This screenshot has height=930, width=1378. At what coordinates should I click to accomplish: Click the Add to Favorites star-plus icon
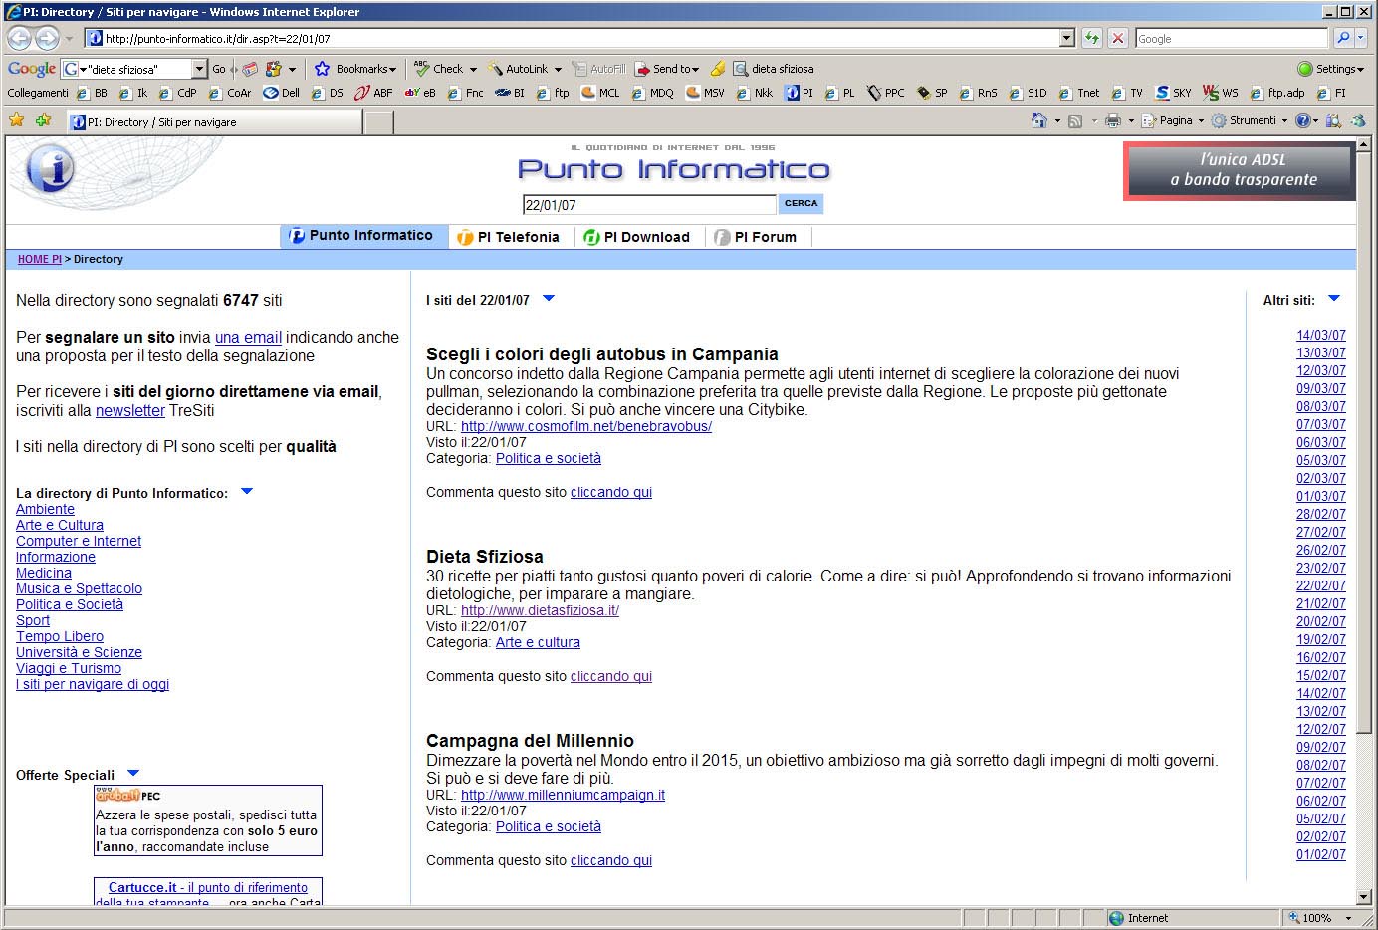43,120
